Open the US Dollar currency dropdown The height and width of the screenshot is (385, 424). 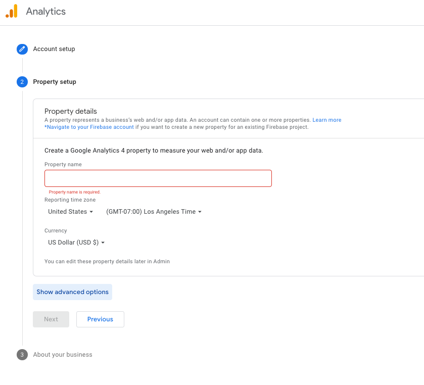(x=76, y=242)
